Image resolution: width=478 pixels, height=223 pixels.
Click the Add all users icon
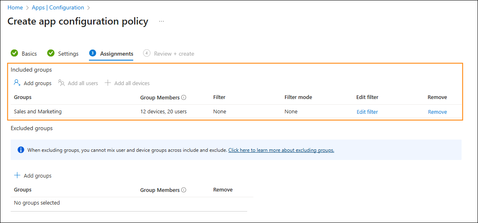point(61,83)
